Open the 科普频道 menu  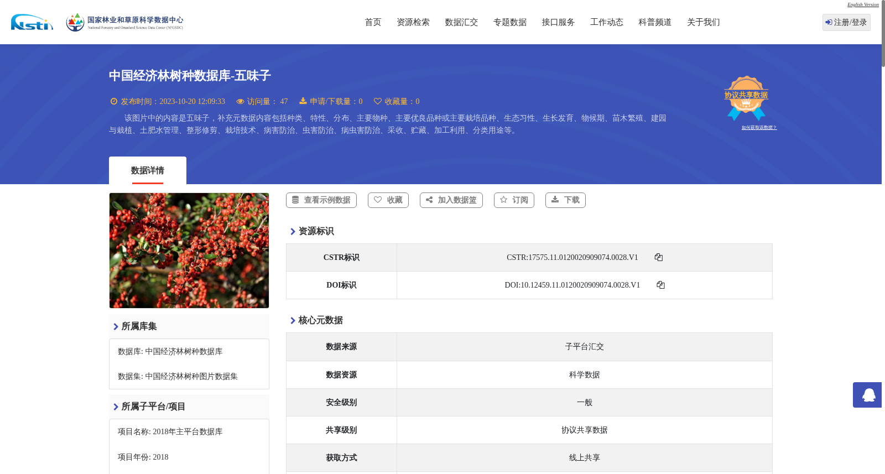(x=655, y=22)
